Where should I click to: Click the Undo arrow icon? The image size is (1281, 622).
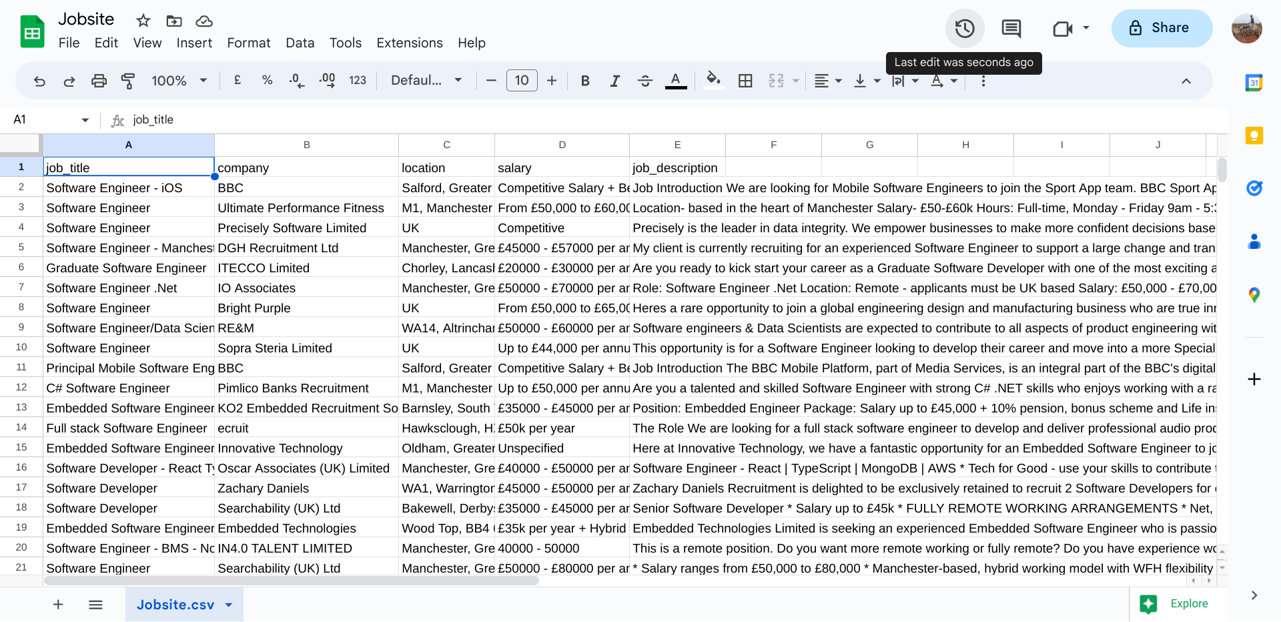[39, 81]
